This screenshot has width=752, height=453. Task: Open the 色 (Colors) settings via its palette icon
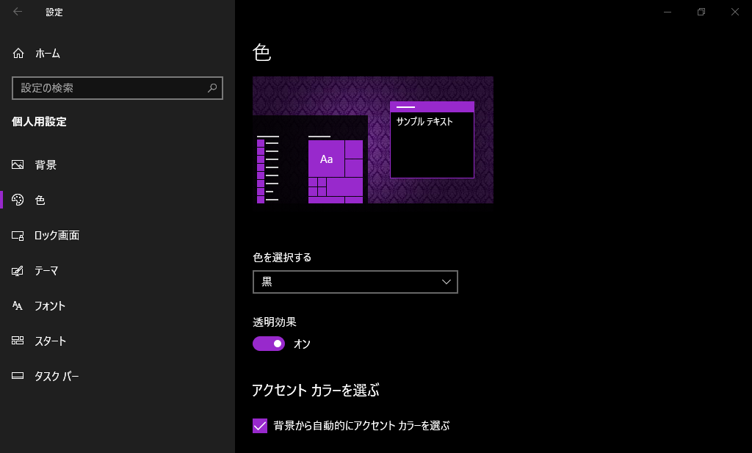[x=17, y=200]
